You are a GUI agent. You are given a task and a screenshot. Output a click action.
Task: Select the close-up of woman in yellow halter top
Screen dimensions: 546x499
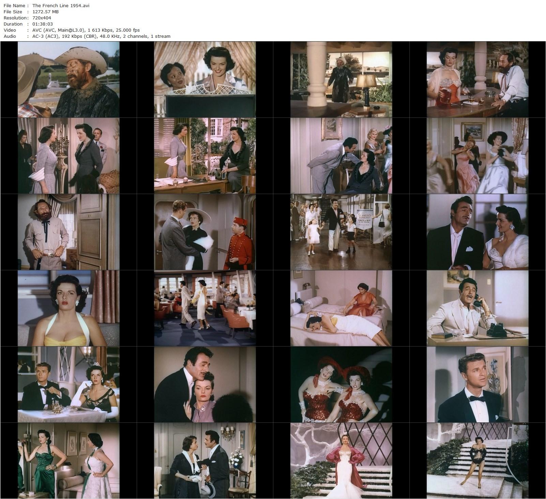pyautogui.click(x=69, y=308)
